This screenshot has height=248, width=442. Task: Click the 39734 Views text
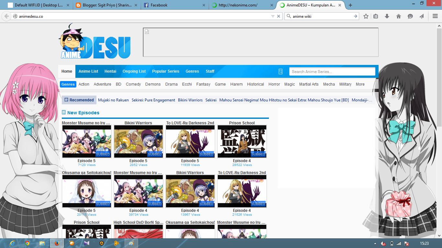[x=138, y=215]
